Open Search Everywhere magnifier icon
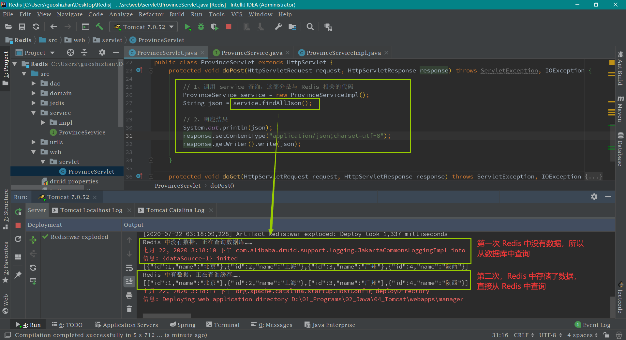The image size is (626, 340). pyautogui.click(x=310, y=27)
